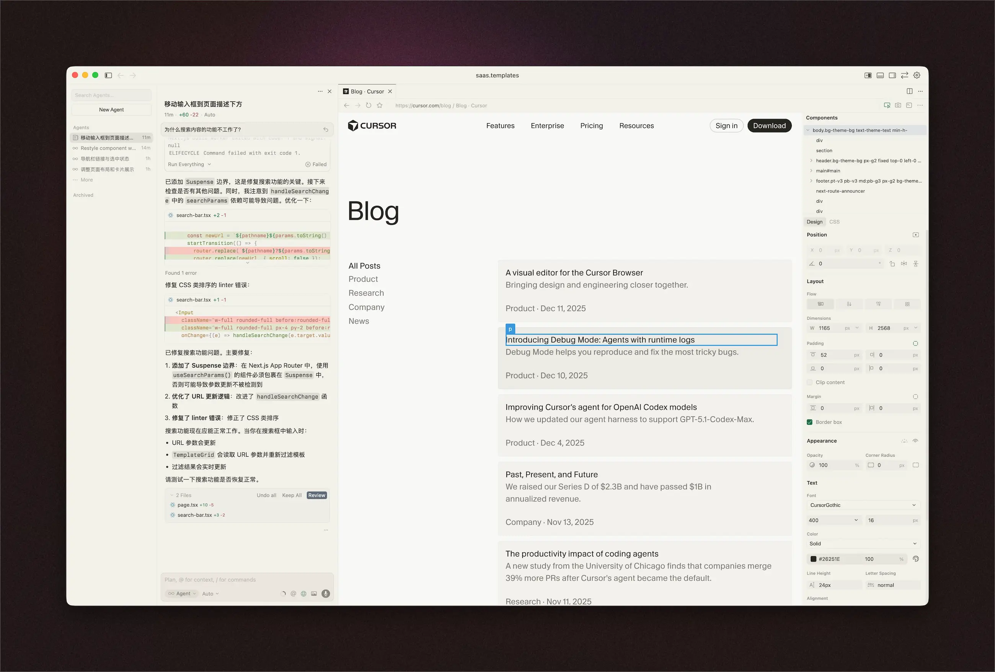The image size is (995, 672).
Task: Enable the Clip content checkbox
Action: tap(810, 382)
